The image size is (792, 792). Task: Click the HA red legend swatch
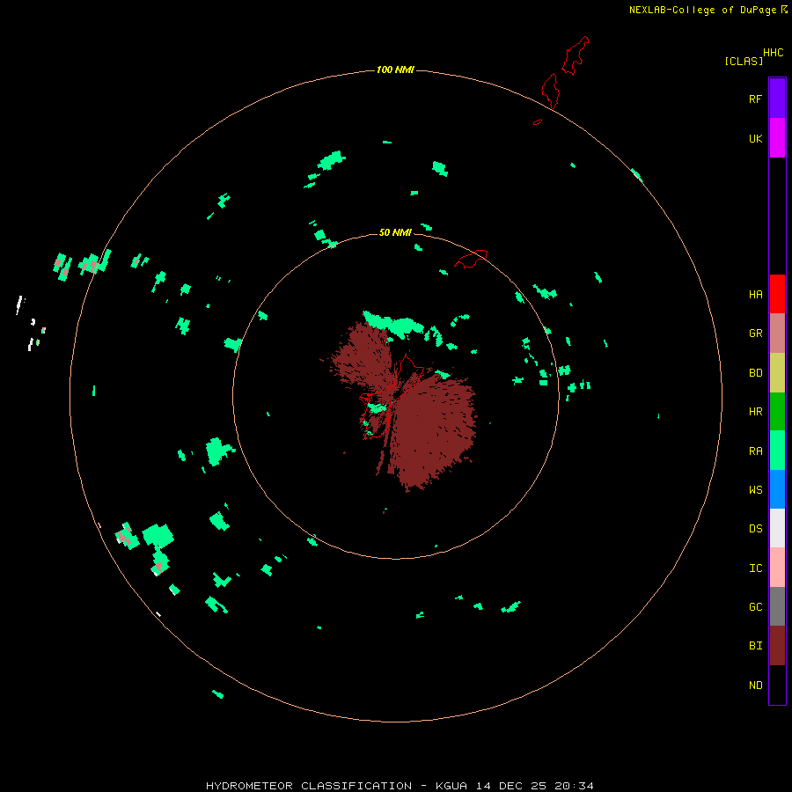(777, 294)
